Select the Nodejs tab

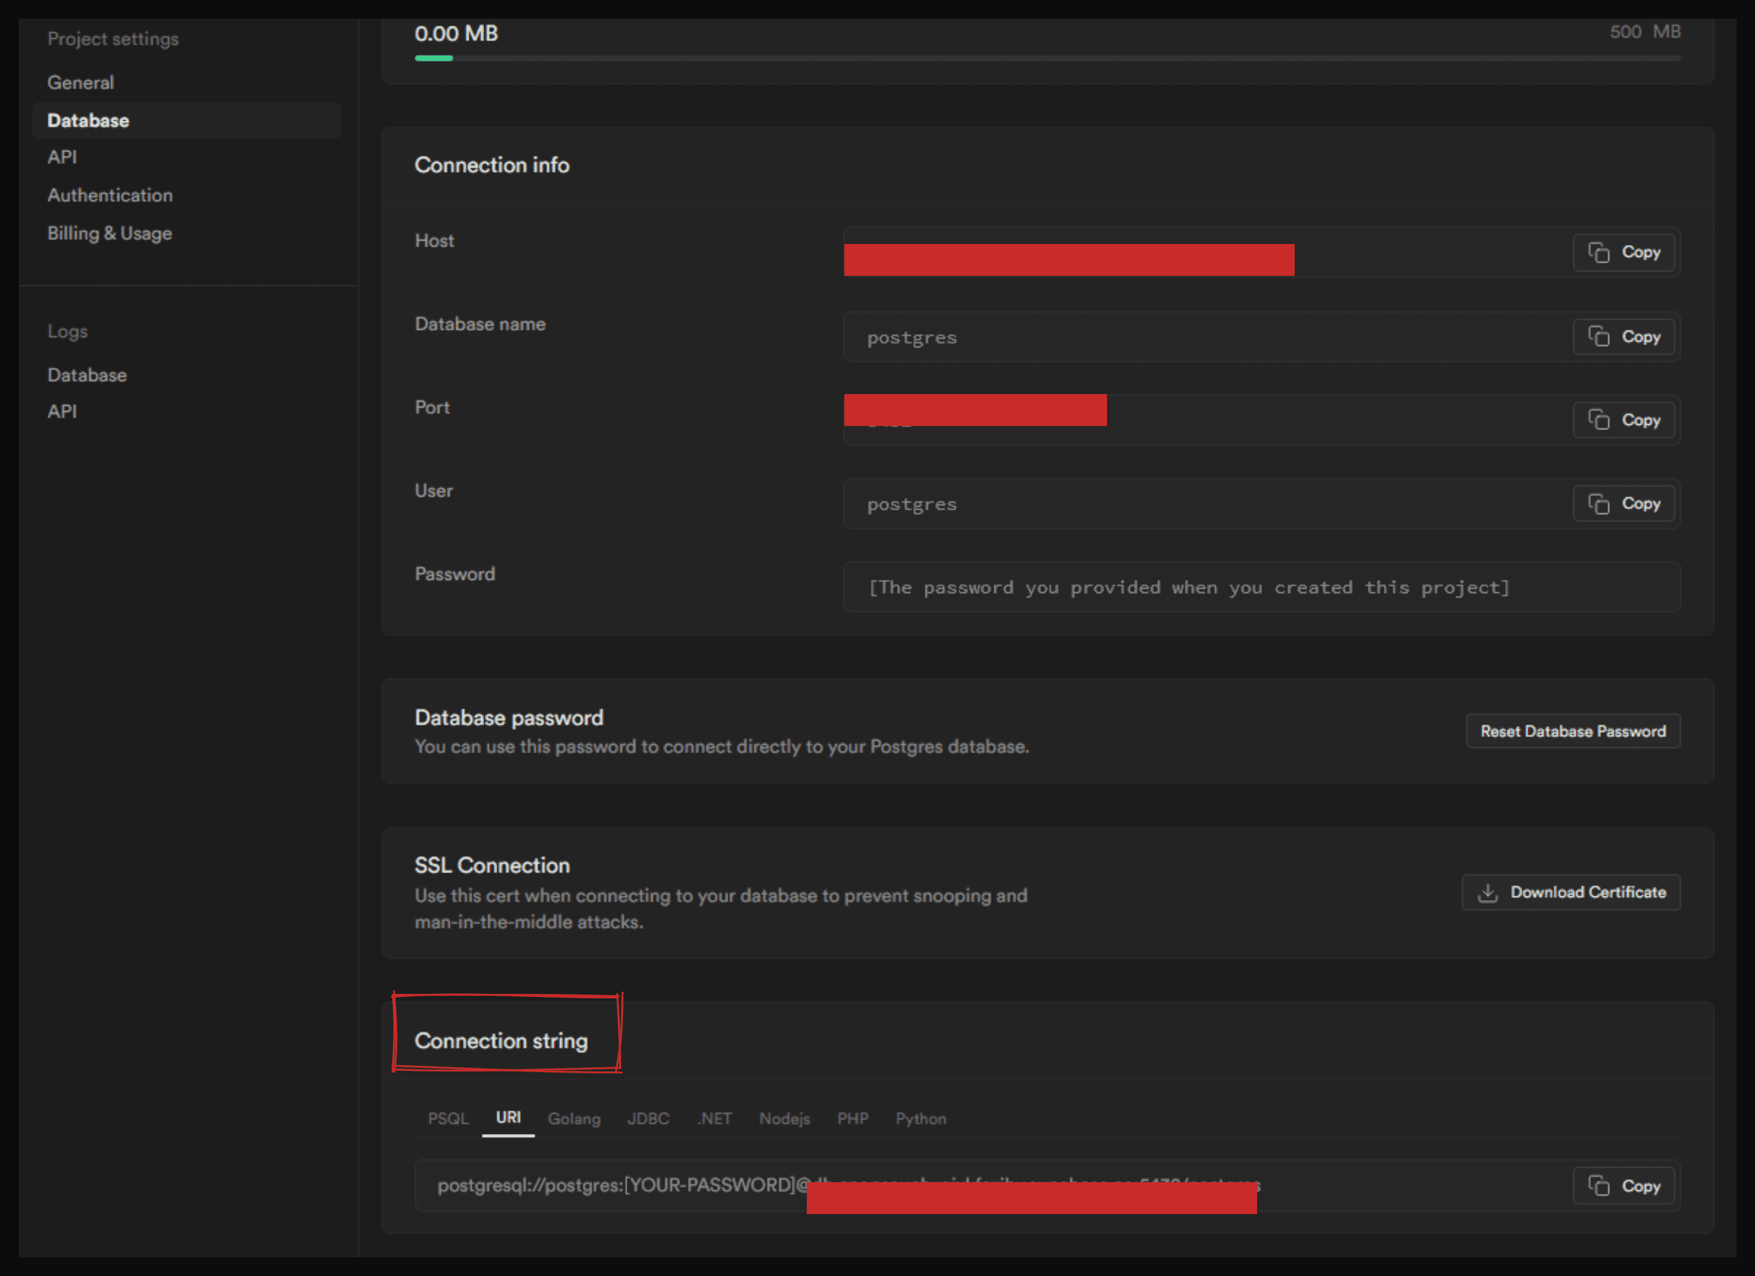(784, 1119)
